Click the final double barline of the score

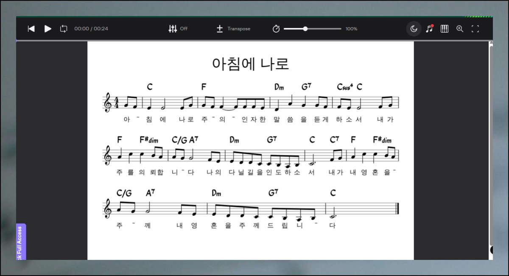(x=397, y=209)
